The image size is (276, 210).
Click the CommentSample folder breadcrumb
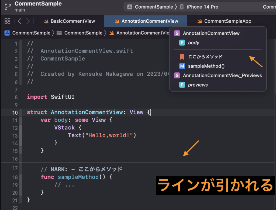(83, 33)
